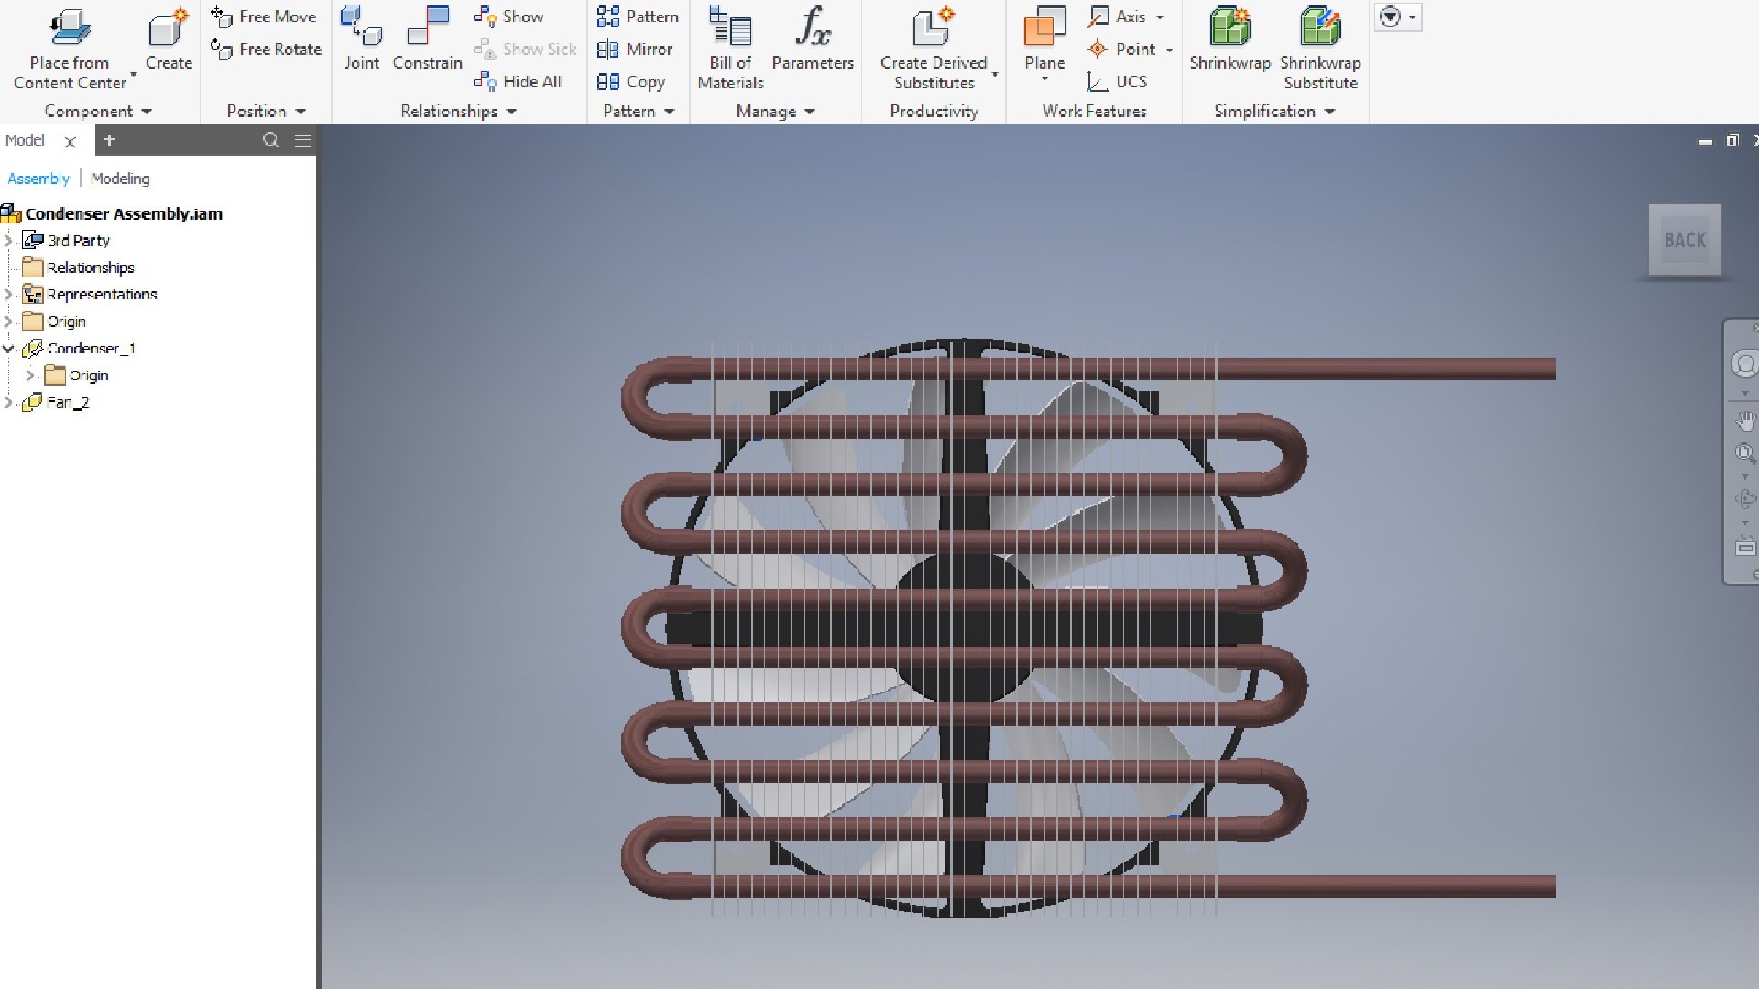
Task: Activate the Joint tool
Action: pyautogui.click(x=362, y=38)
